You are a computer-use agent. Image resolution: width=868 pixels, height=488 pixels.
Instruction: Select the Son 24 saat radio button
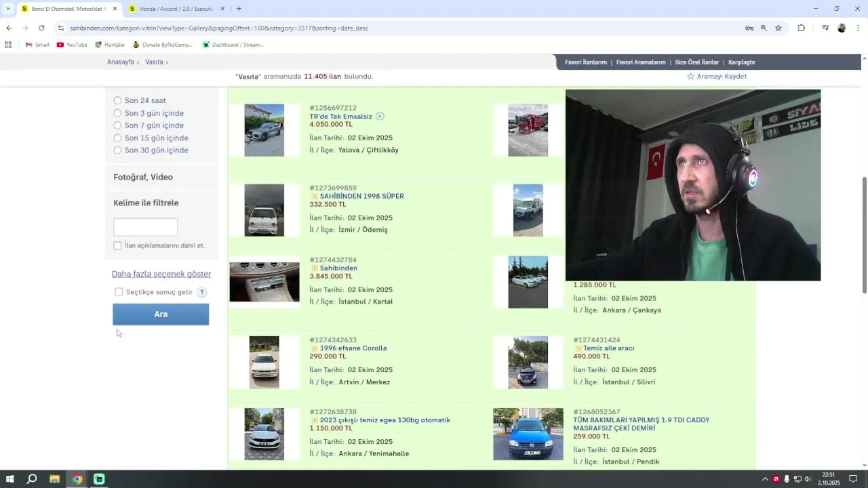click(x=117, y=100)
